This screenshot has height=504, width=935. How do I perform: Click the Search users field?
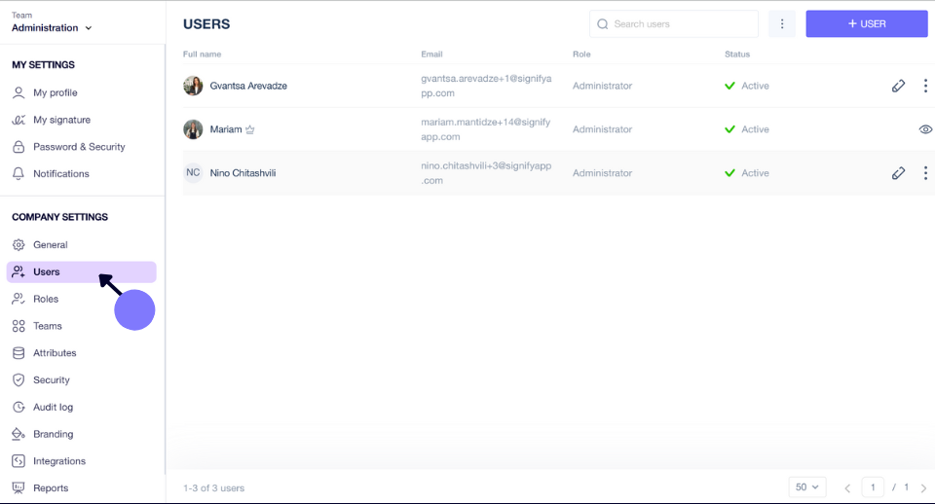coord(674,23)
